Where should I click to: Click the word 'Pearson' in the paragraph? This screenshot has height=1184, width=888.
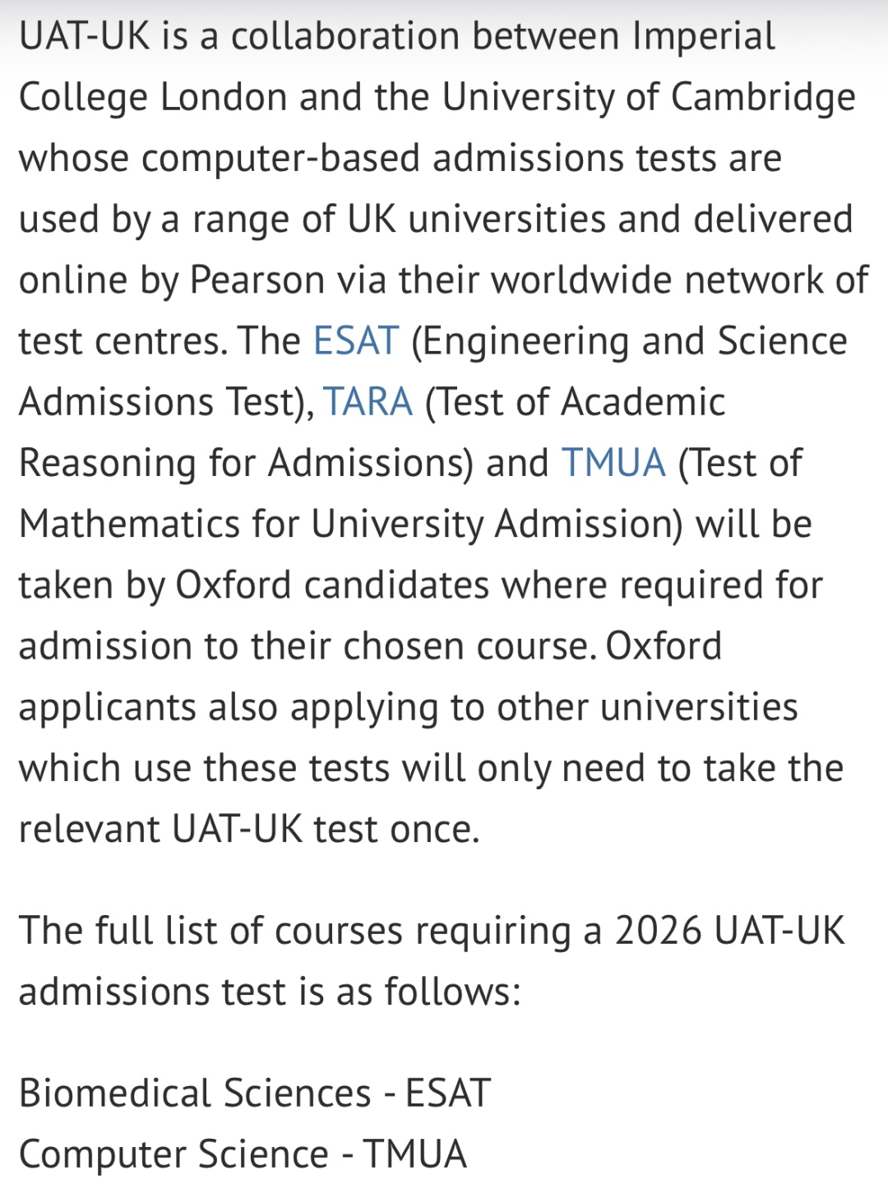[x=257, y=280]
